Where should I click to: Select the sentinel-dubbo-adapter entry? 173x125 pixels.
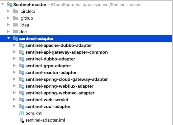(x=50, y=59)
